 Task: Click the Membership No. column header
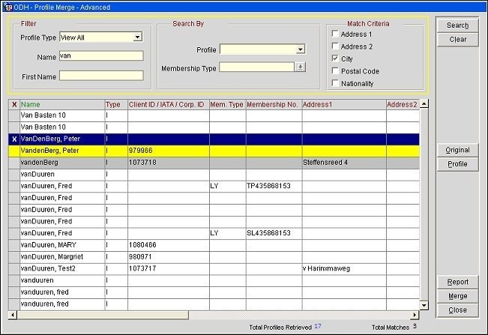tap(273, 104)
